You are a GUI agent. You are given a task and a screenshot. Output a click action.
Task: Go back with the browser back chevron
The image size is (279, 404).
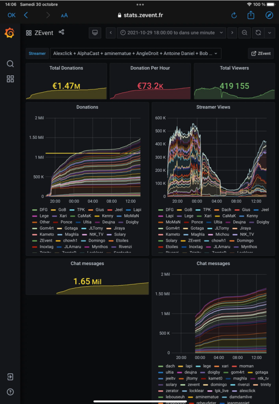coord(26,15)
